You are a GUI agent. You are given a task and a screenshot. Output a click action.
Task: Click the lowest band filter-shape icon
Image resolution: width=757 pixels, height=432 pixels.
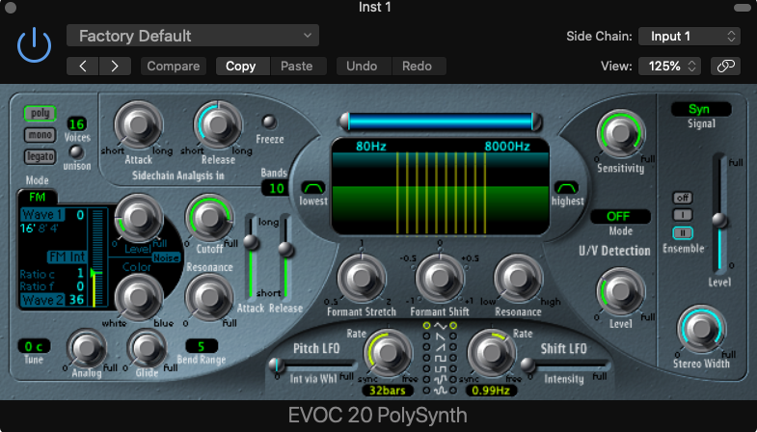(312, 187)
